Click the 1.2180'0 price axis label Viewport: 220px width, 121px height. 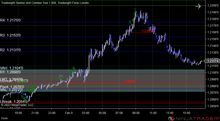pyautogui.click(x=213, y=19)
